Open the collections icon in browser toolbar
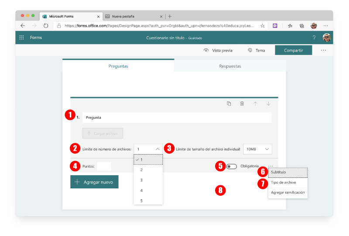This screenshot has width=349, height=236. [302, 26]
